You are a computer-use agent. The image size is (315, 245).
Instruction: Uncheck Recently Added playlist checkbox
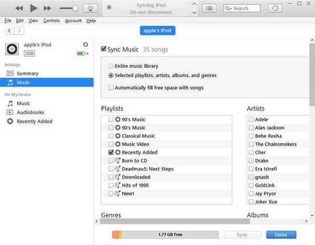tap(111, 153)
